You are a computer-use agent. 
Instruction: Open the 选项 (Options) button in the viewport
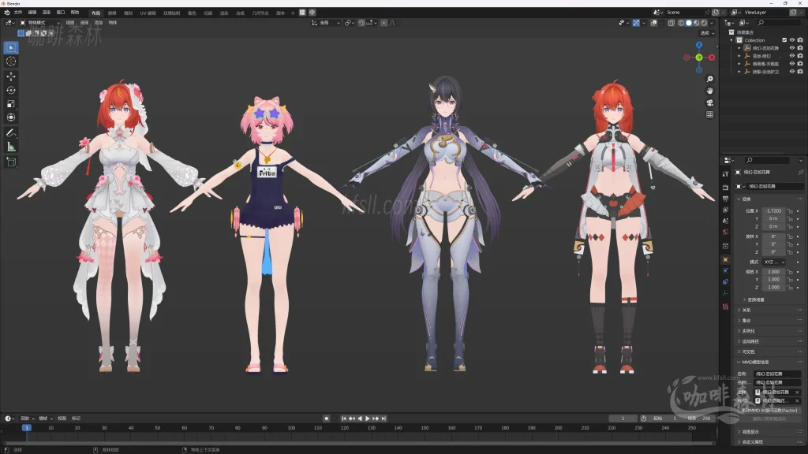click(x=707, y=33)
